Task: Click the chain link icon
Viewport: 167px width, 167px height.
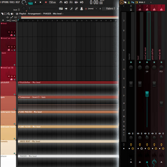Action: point(76,8)
